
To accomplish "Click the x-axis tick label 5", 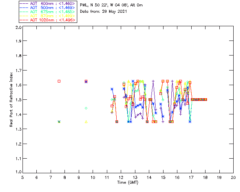I will 22,178.
